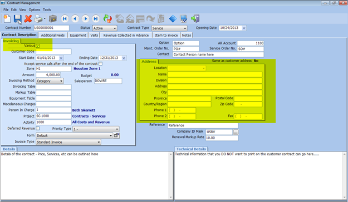This screenshot has width=348, height=202.
Task: Click into the Customer Code field
Action: point(53,51)
